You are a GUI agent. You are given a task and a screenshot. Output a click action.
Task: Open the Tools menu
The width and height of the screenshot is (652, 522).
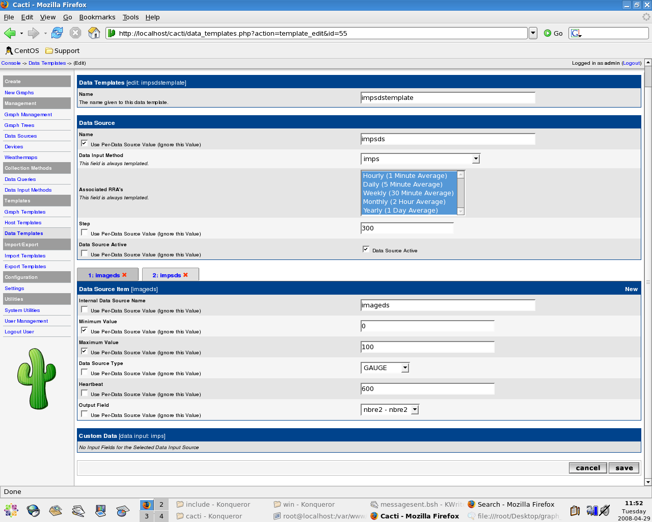coord(130,17)
